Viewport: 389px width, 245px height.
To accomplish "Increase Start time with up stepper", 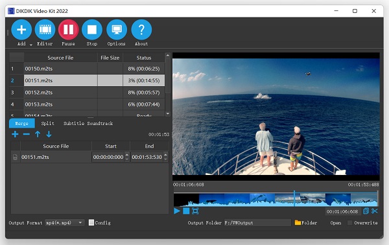I will pyautogui.click(x=127, y=154).
